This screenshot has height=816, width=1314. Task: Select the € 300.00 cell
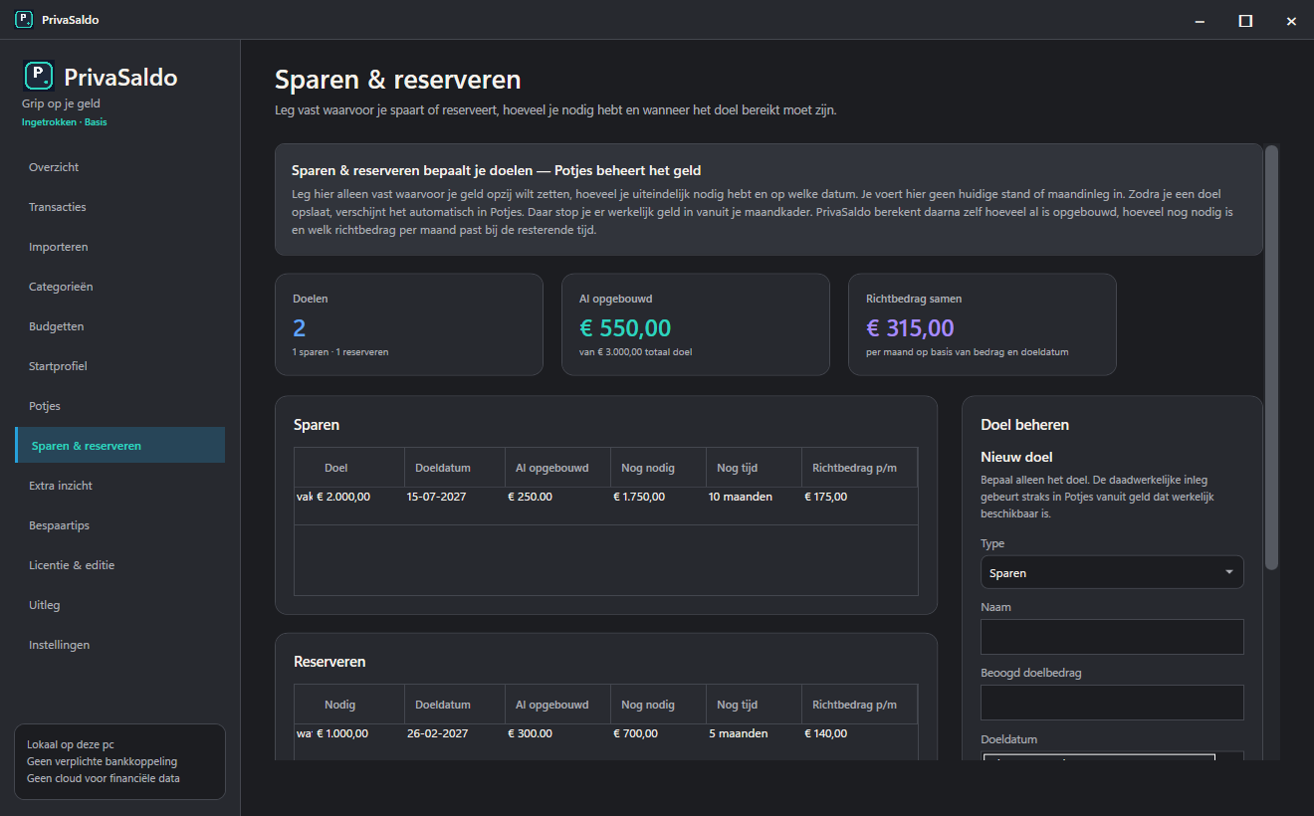[530, 733]
